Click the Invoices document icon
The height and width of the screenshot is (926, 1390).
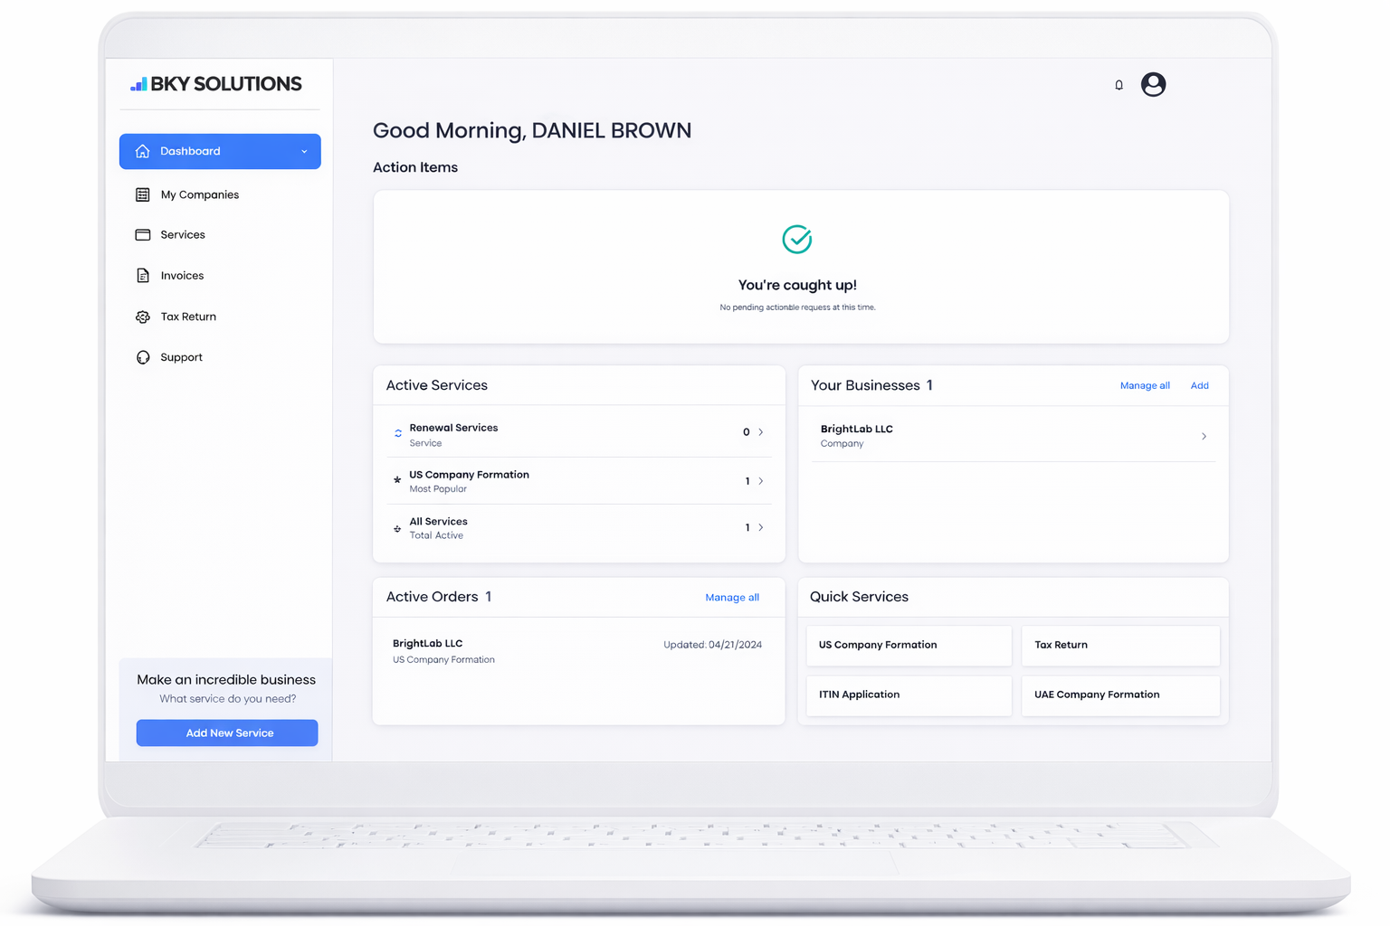[x=143, y=276]
